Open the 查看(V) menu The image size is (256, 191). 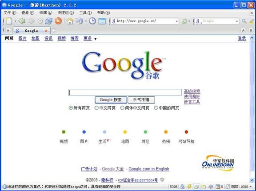point(28,12)
